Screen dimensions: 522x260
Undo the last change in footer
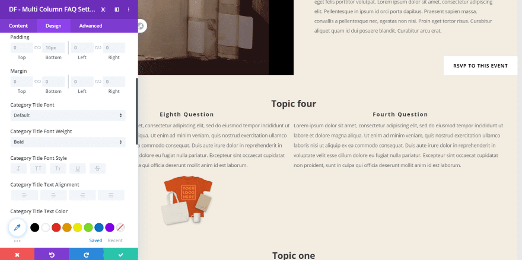52,254
